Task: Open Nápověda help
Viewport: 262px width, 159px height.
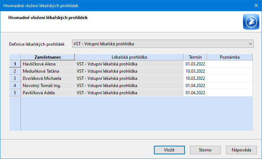Action: 241,150
